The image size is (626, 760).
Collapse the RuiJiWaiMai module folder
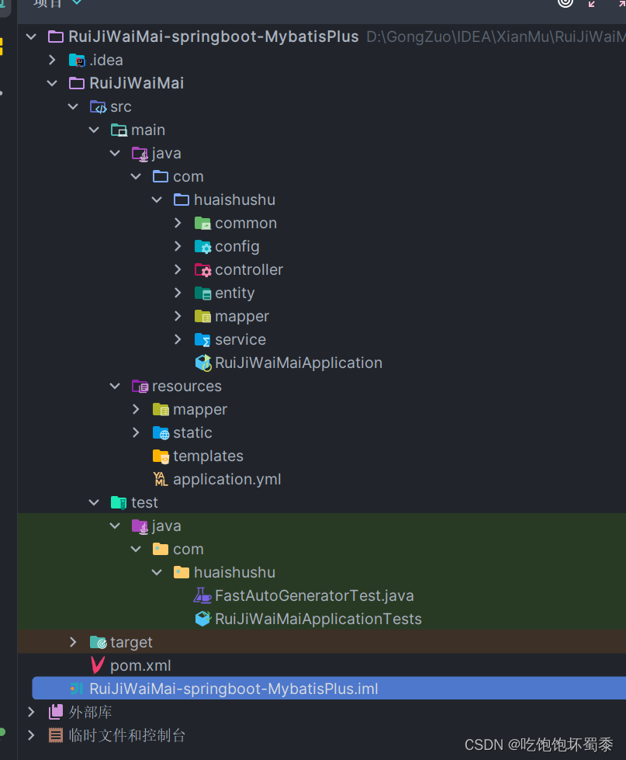coord(52,83)
